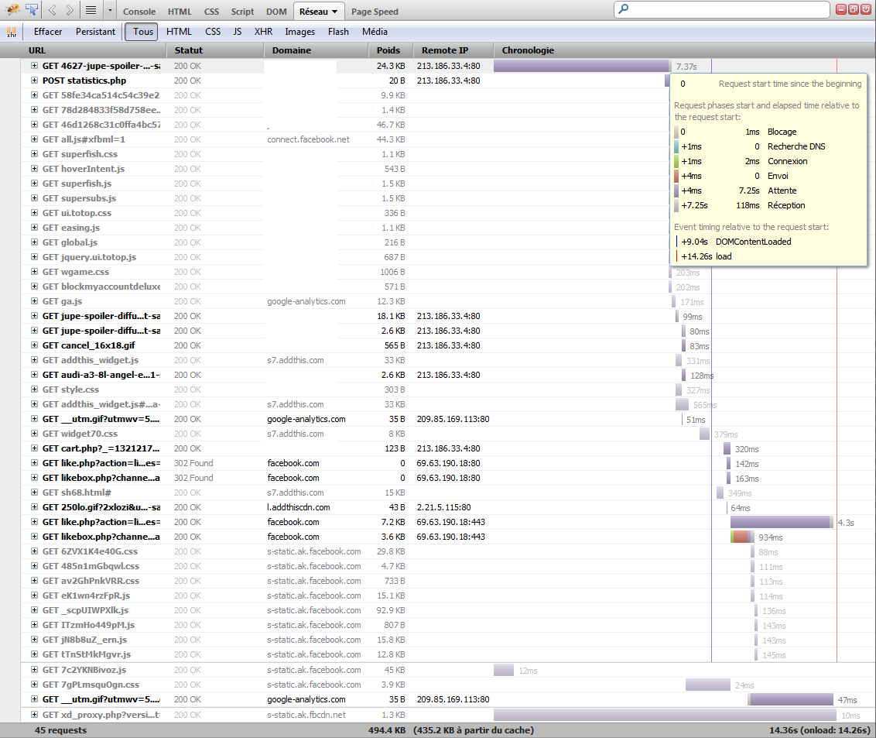The width and height of the screenshot is (876, 738).
Task: Open the Firebug bug icon menu
Action: pyautogui.click(x=12, y=9)
